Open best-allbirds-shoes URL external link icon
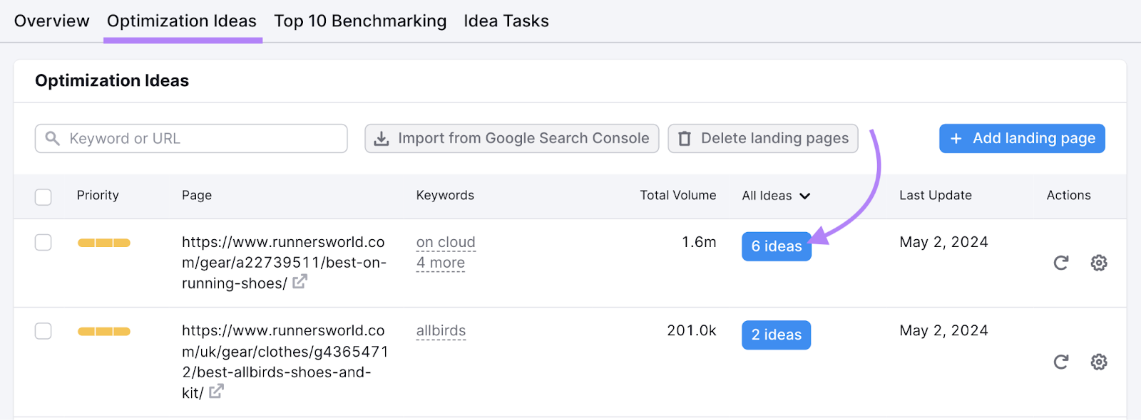The height and width of the screenshot is (420, 1141). [x=216, y=391]
